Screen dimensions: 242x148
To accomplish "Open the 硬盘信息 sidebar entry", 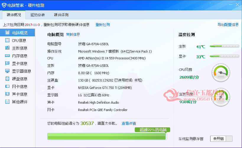I will click(17, 79).
